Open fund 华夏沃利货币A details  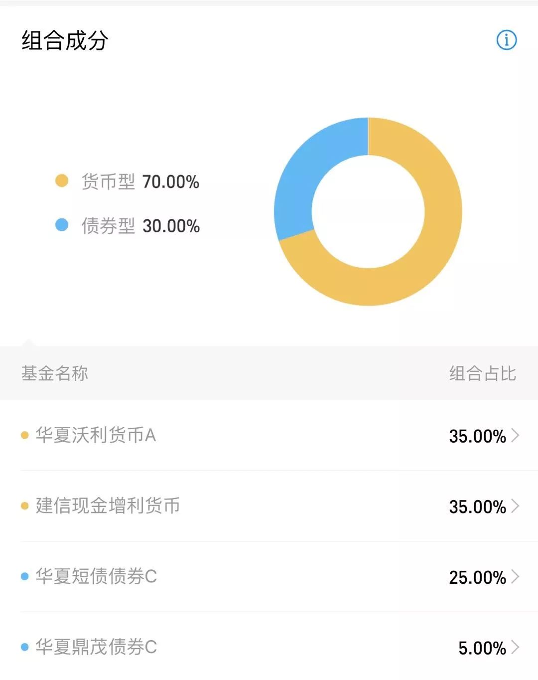269,435
